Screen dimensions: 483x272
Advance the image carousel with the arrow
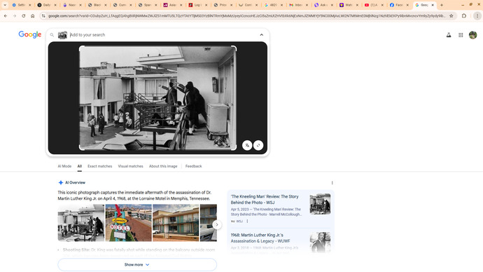[217, 225]
